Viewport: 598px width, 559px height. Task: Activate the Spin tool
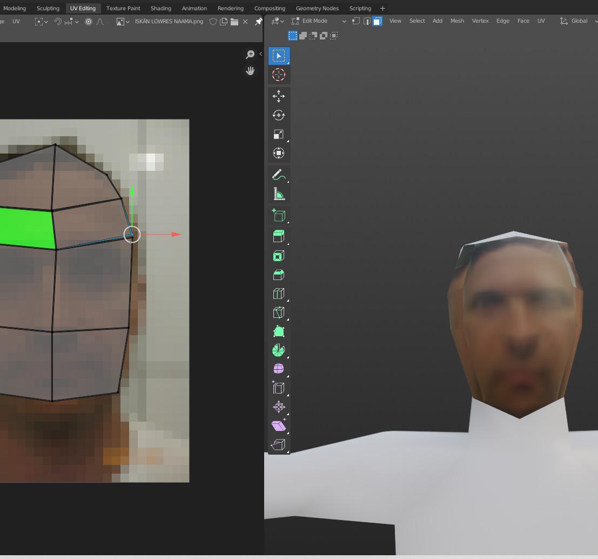point(279,350)
